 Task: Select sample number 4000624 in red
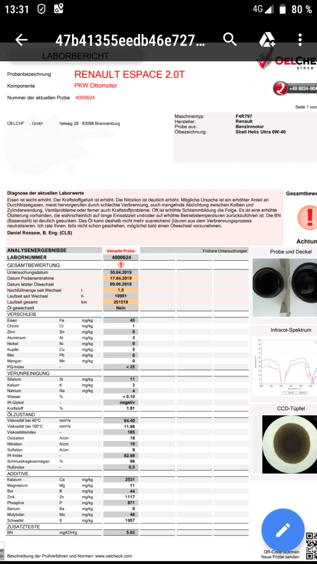(85, 97)
